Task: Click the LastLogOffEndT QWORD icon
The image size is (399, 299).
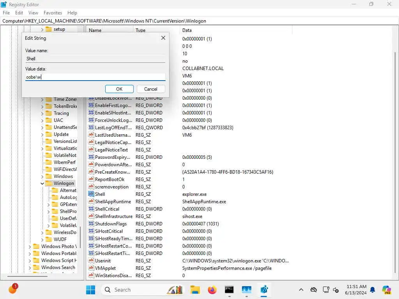Action: pos(91,127)
